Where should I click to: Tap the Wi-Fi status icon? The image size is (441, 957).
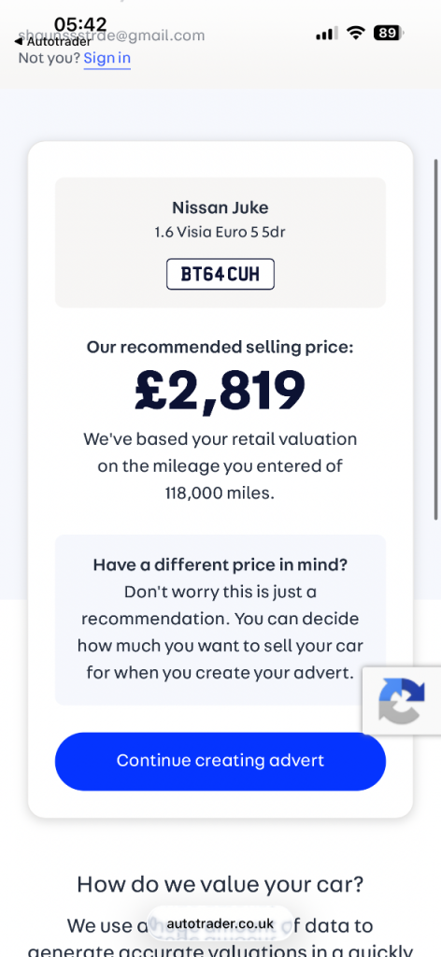pos(355,33)
